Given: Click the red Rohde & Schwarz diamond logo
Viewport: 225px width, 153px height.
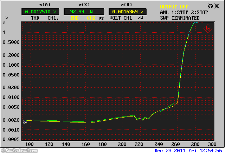Looking at the screenshot, I should click(208, 28).
